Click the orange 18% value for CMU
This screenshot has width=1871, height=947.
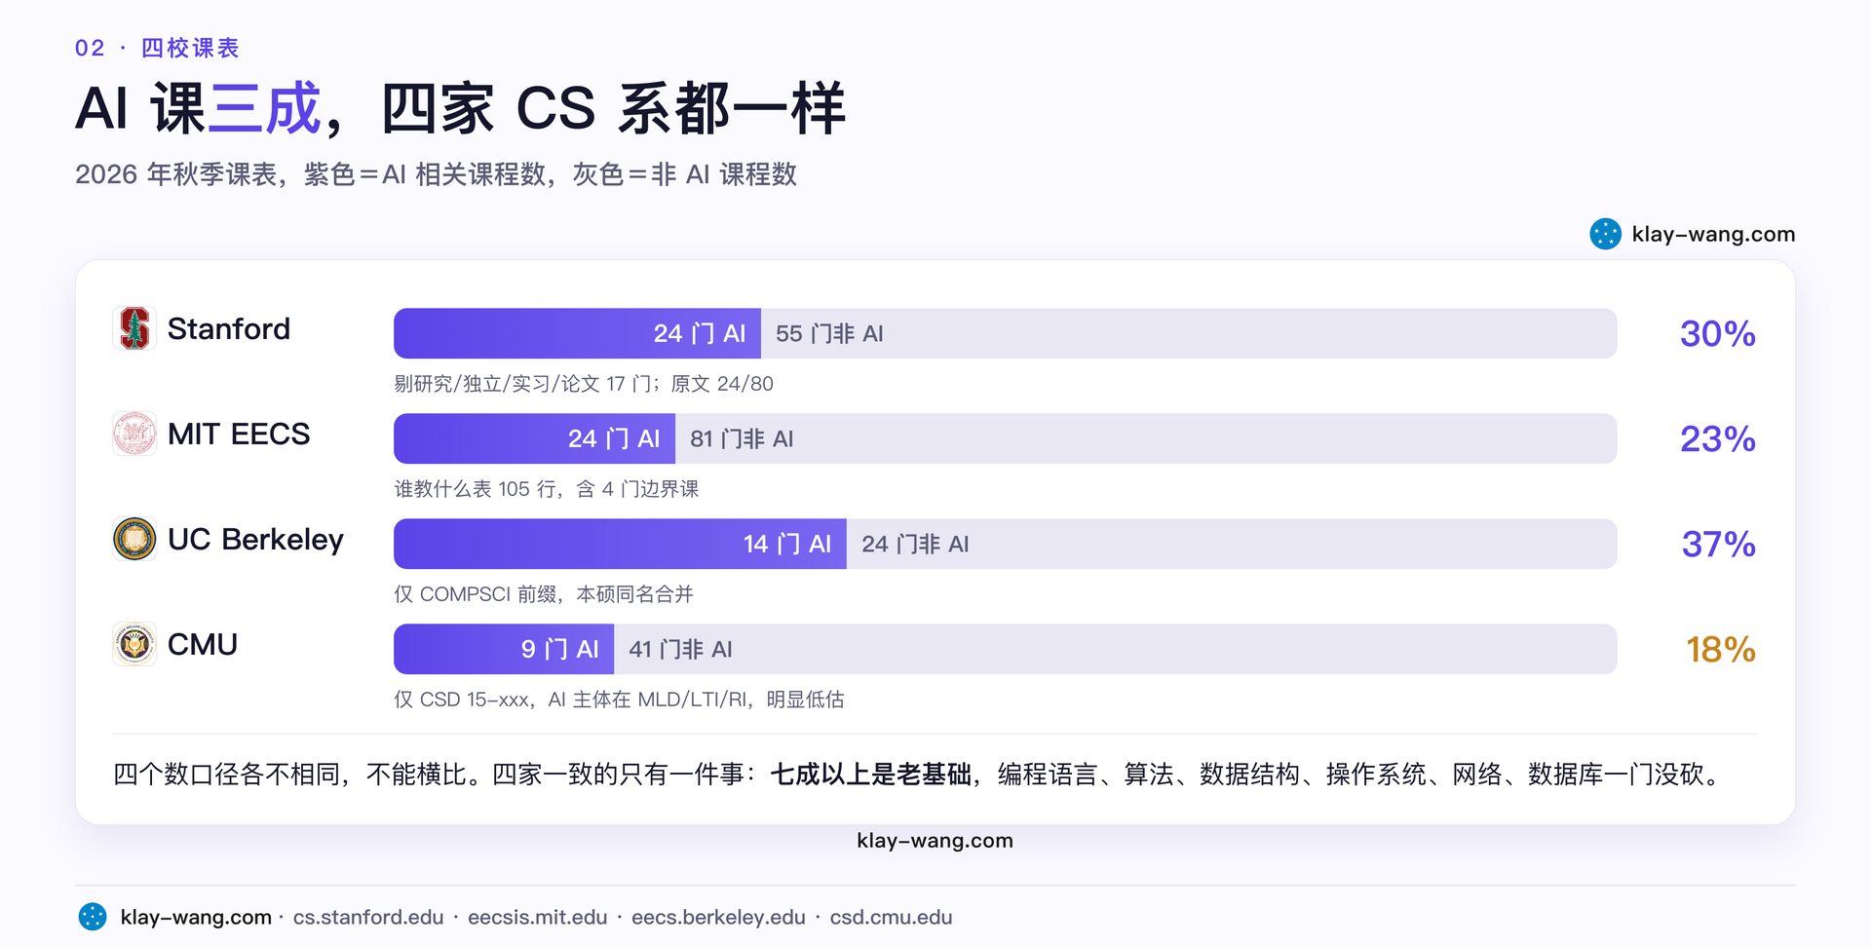tap(1721, 649)
